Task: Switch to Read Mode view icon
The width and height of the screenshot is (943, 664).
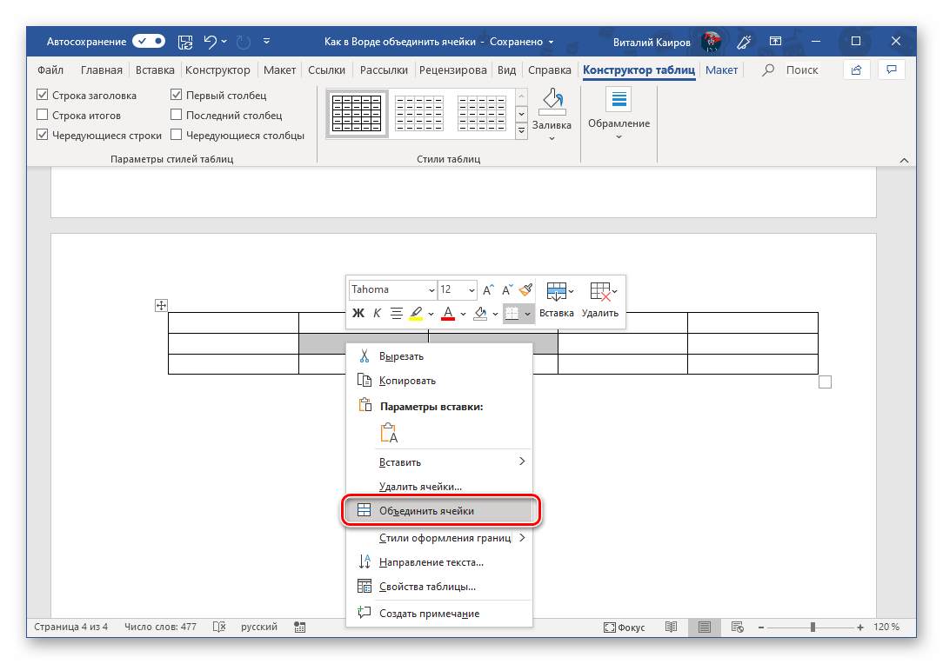Action: pyautogui.click(x=672, y=627)
